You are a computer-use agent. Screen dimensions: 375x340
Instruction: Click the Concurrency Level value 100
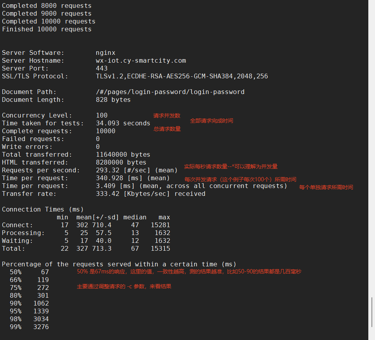pos(101,116)
